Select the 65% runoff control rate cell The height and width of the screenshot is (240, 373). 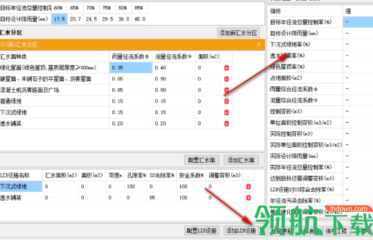click(x=75, y=8)
